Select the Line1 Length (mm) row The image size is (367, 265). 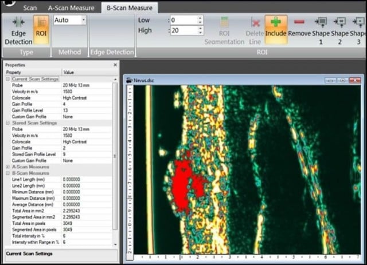pyautogui.click(x=58, y=180)
